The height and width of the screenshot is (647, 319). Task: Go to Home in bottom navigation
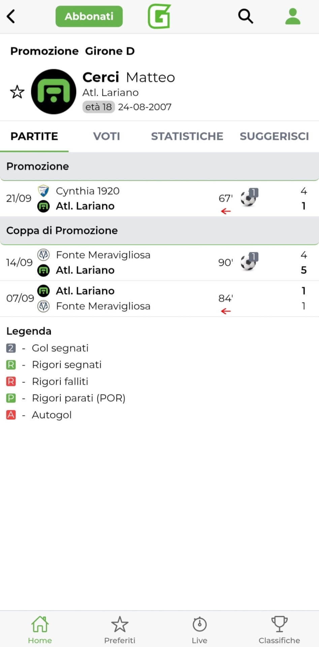[40, 629]
